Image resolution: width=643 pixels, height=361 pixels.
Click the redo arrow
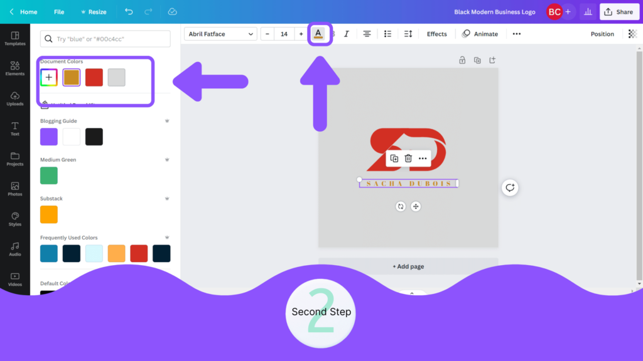click(148, 11)
